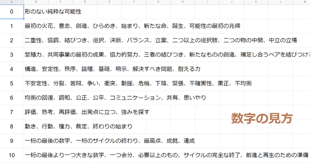Select the row text starting 二重性、協調
311x163 pixels.
click(x=161, y=40)
